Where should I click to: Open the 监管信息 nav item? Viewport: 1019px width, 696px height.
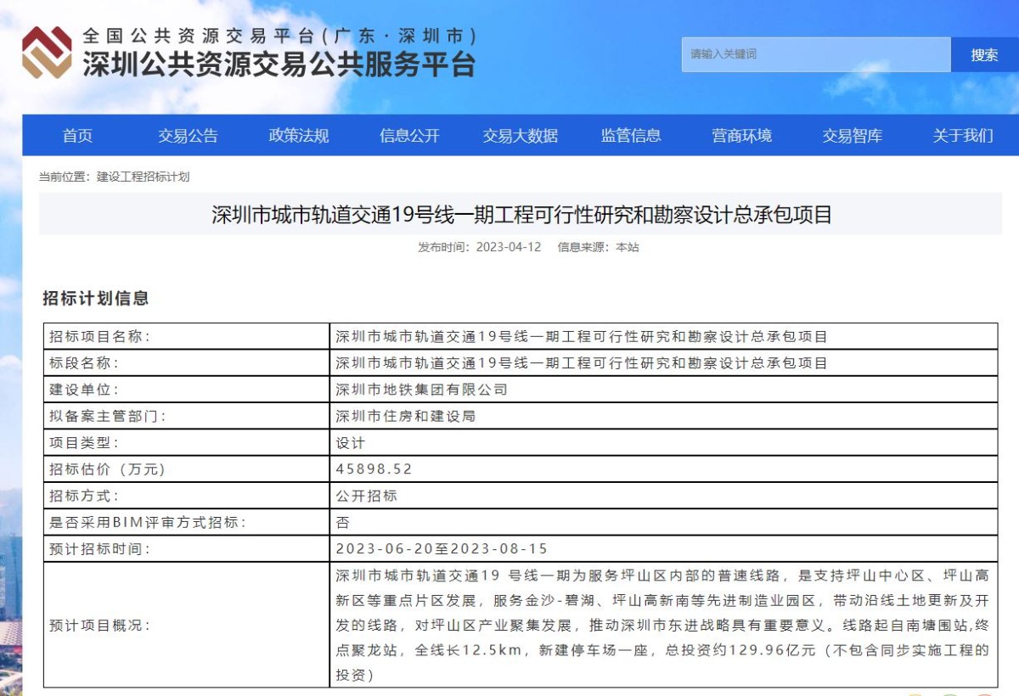[631, 136]
